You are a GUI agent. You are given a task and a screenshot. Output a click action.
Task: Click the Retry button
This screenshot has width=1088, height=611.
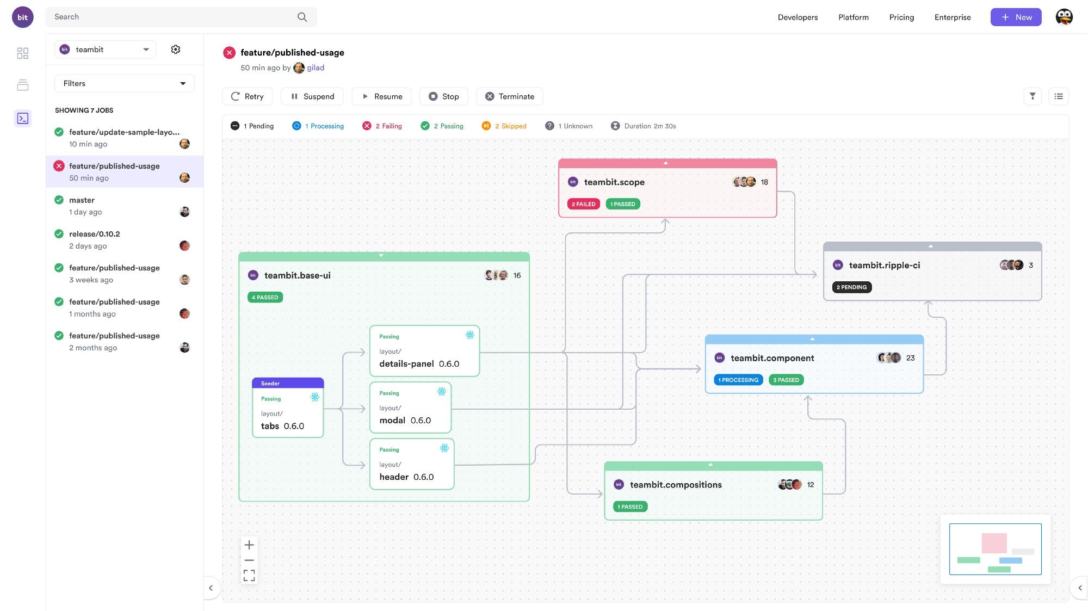click(x=248, y=96)
